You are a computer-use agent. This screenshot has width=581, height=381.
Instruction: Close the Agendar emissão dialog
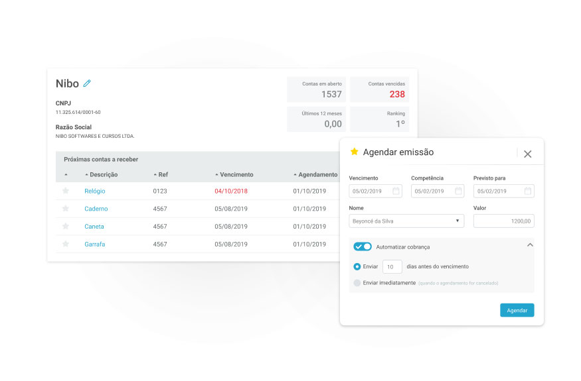[x=528, y=154]
